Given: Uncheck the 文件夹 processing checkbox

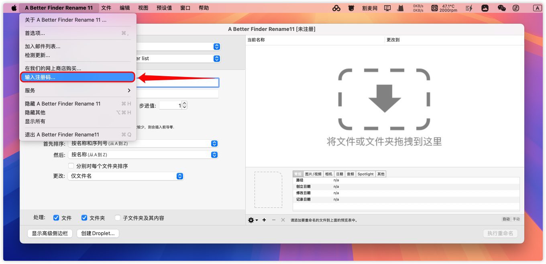Looking at the screenshot, I should (x=84, y=218).
